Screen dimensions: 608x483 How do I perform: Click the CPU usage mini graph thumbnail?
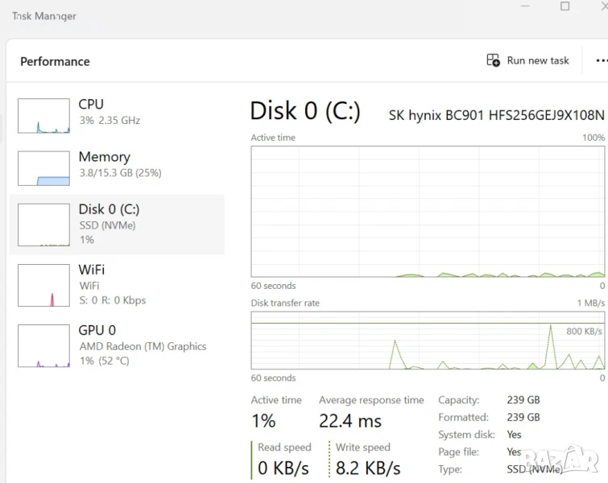tap(43, 116)
